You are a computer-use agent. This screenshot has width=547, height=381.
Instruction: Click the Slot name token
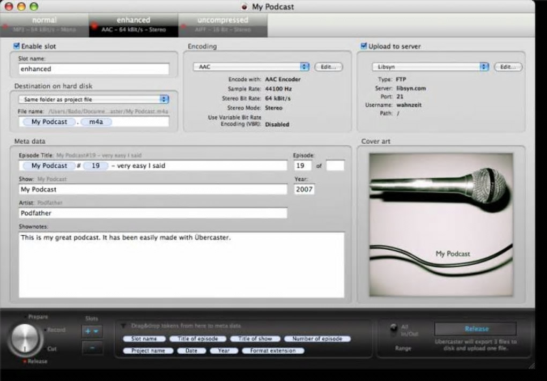tap(144, 339)
